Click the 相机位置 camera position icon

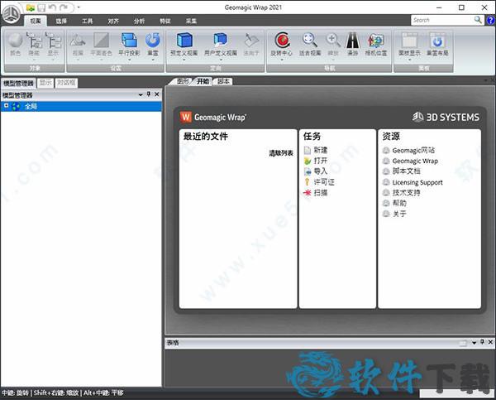376,41
